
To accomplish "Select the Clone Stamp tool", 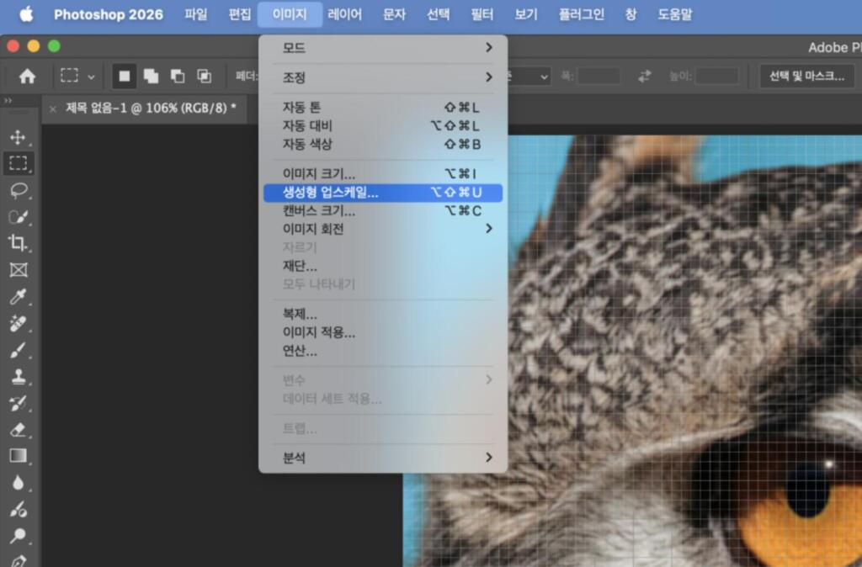I will click(x=18, y=377).
